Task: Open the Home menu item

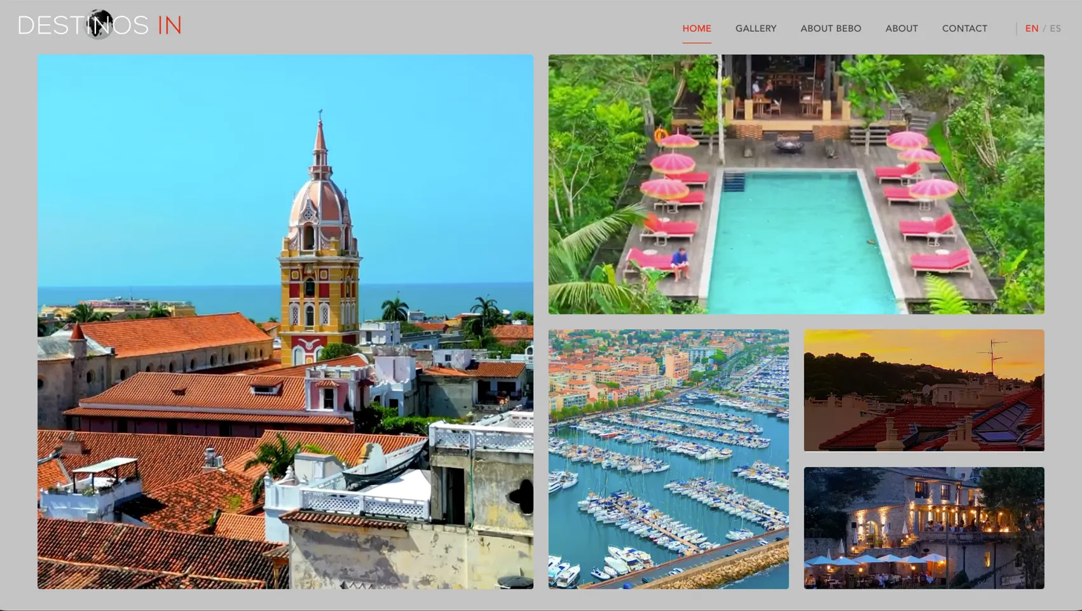Action: (697, 29)
